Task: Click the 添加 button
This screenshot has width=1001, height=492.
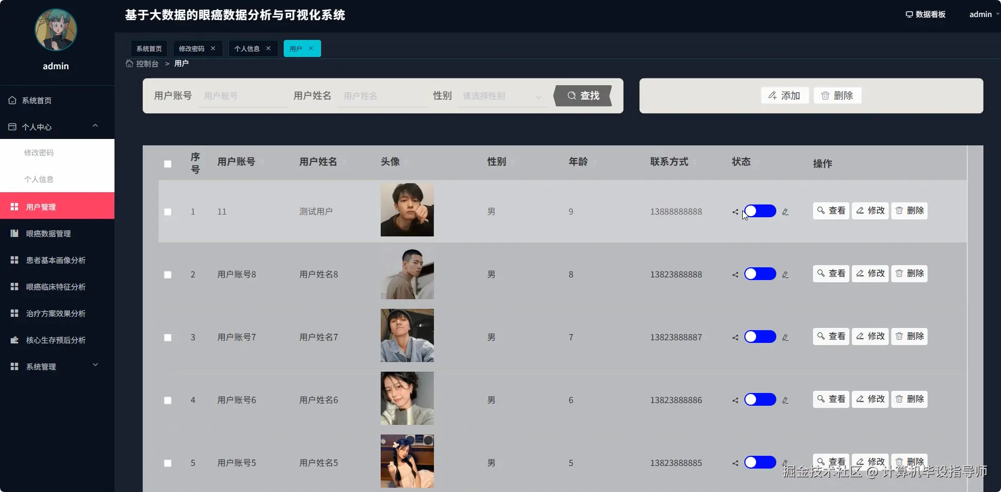Action: [x=785, y=95]
